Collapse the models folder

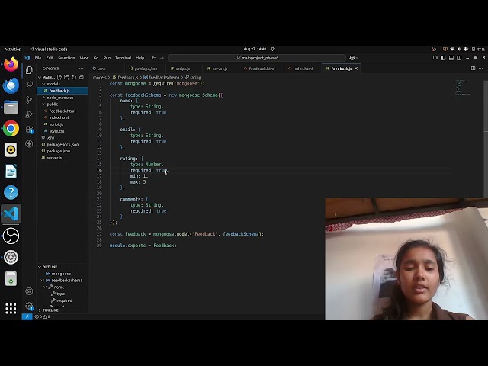(44, 84)
